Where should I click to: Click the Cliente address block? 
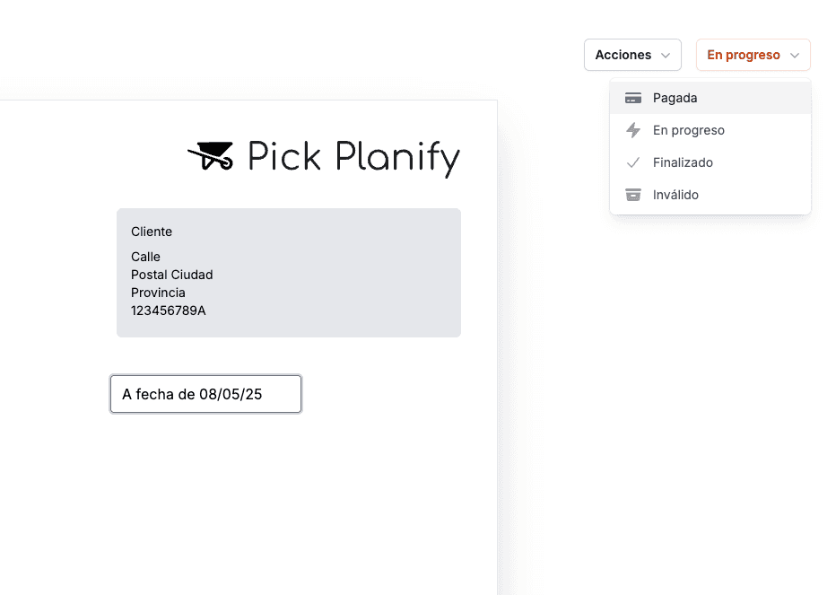(x=288, y=272)
